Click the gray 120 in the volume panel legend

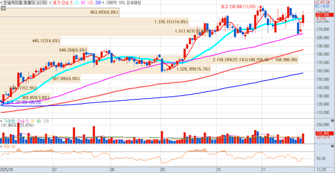click(x=46, y=121)
